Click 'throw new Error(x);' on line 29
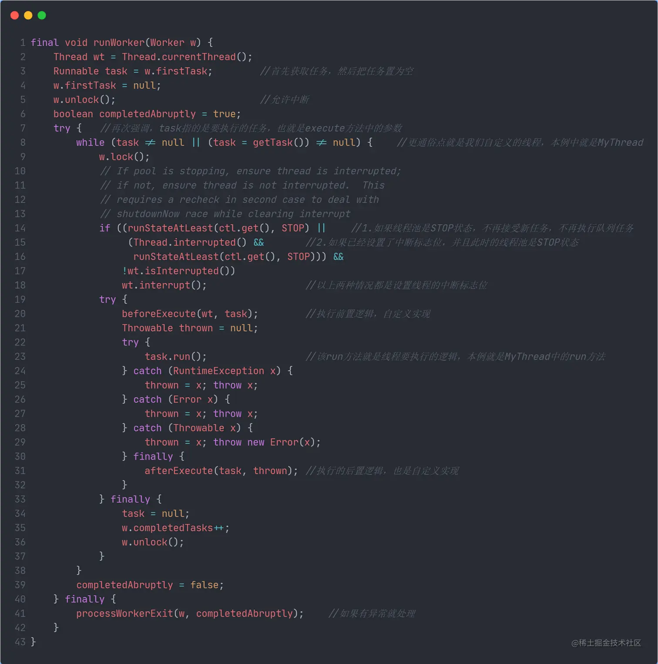This screenshot has width=658, height=664. (267, 442)
